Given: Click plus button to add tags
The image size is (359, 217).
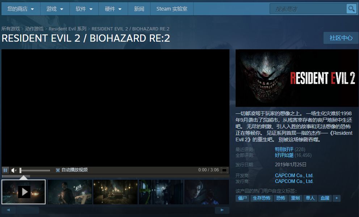Looking at the screenshot, I should coord(337,198).
